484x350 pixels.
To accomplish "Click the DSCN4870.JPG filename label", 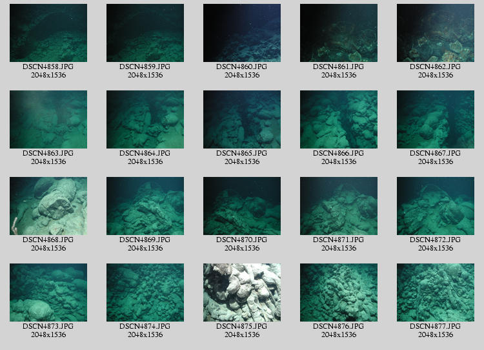I will pos(242,240).
